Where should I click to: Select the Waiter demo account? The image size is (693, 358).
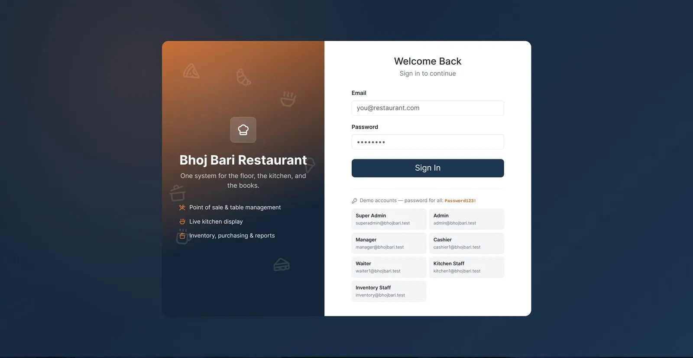[x=389, y=267]
